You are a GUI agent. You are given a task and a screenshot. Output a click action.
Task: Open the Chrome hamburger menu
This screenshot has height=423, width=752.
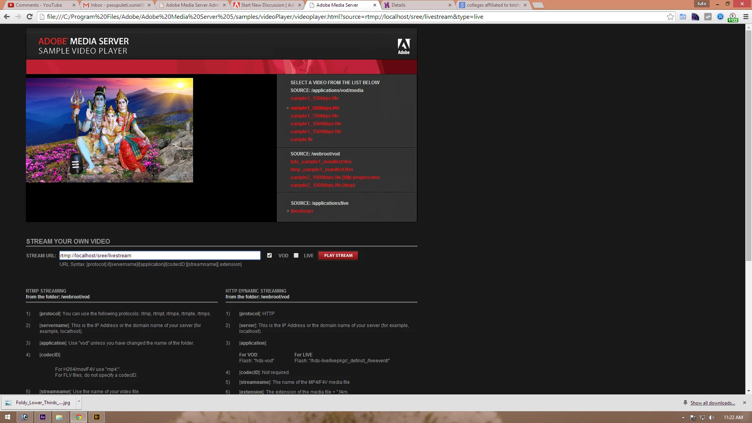(x=746, y=17)
